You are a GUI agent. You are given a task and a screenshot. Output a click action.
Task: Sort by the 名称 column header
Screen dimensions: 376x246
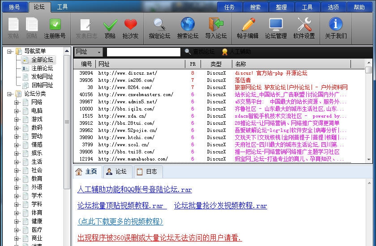tap(291, 64)
